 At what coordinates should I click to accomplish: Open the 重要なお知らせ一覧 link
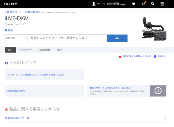17,118
